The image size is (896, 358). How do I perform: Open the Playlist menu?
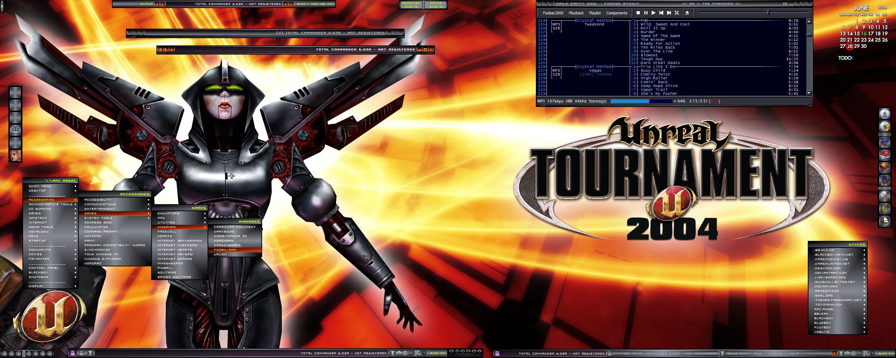point(595,13)
